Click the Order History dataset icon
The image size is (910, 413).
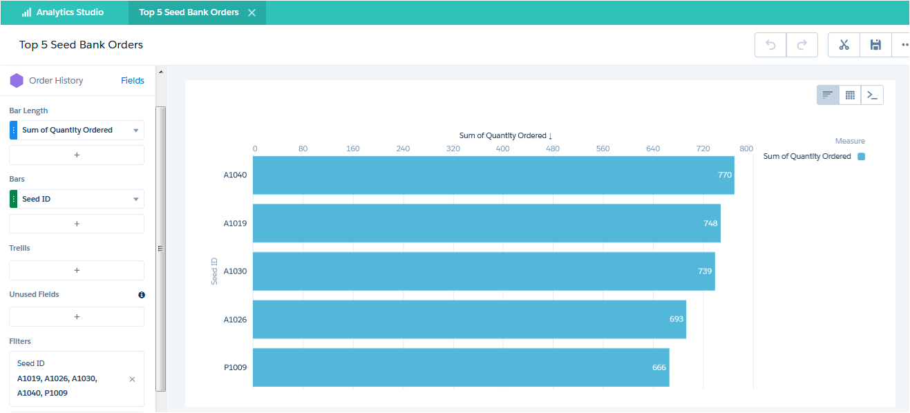[17, 81]
